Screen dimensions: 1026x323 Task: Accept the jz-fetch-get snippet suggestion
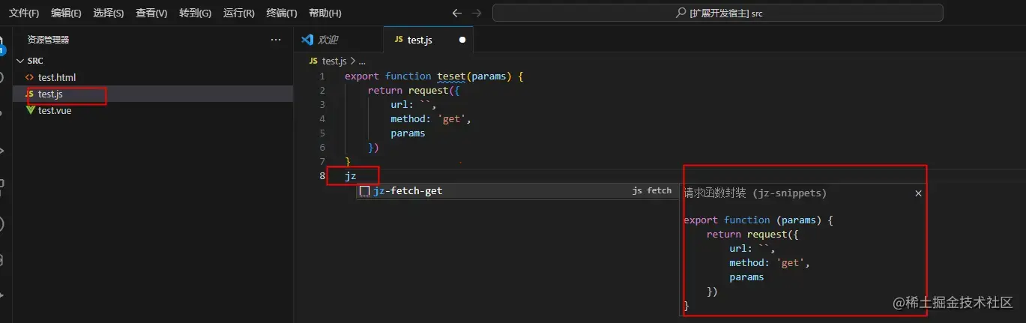[517, 191]
